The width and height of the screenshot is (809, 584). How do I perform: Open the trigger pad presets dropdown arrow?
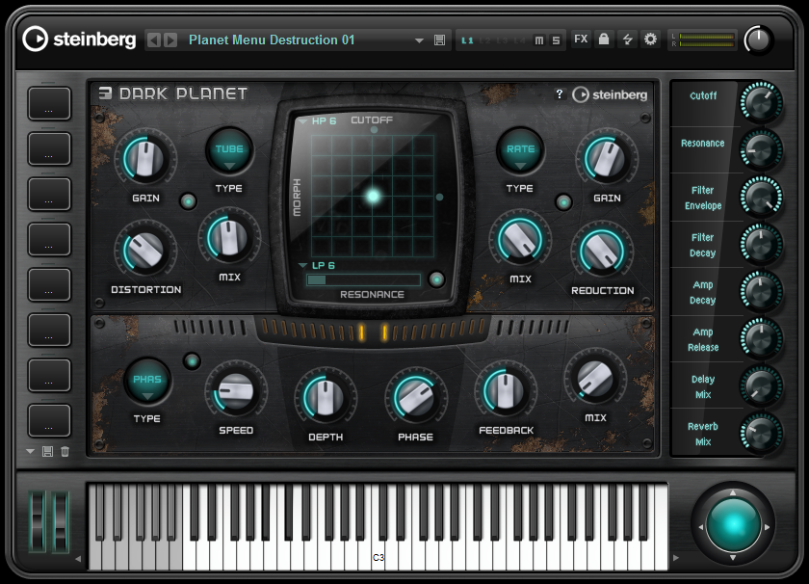click(31, 452)
